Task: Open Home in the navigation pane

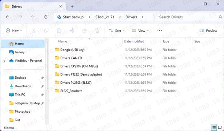Action: [23, 44]
